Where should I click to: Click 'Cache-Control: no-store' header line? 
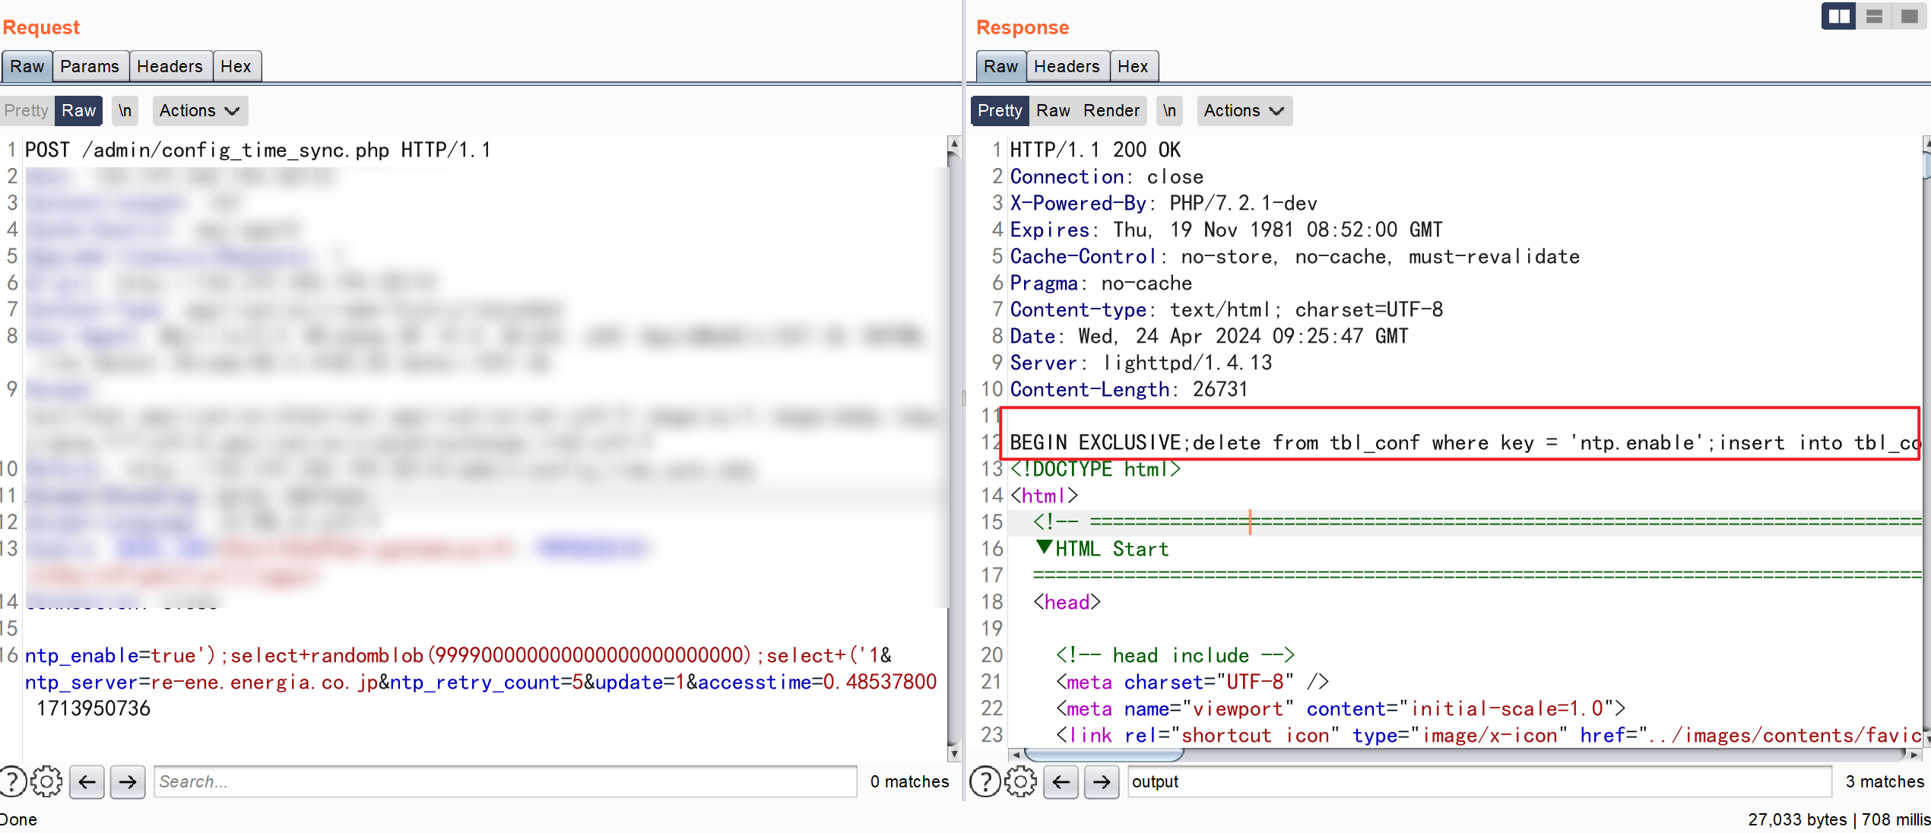(1294, 256)
